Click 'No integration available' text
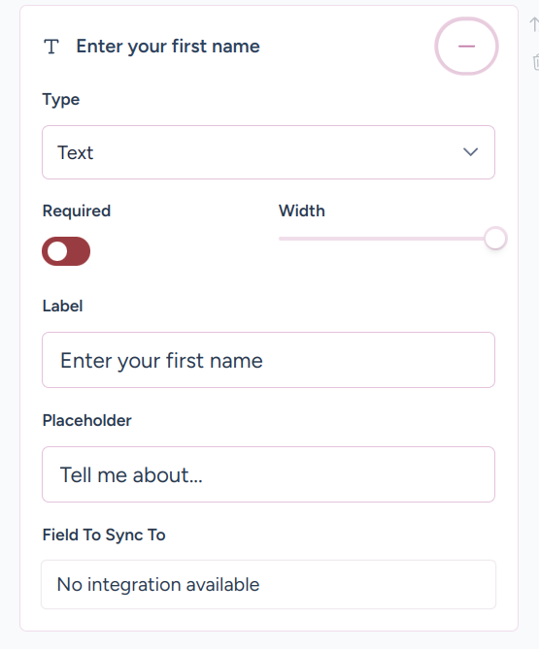539x649 pixels. point(158,584)
